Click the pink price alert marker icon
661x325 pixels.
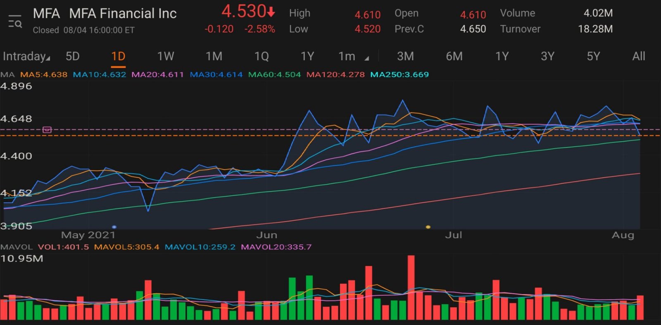click(47, 130)
